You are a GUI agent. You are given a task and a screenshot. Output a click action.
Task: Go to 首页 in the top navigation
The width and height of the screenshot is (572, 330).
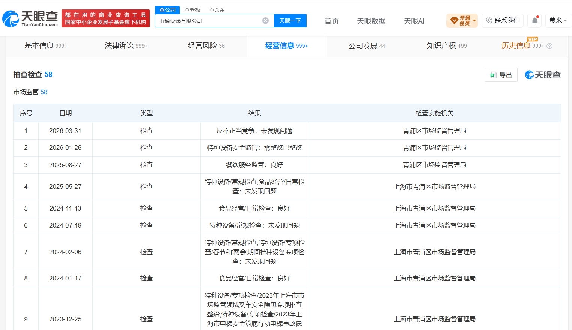pos(331,21)
